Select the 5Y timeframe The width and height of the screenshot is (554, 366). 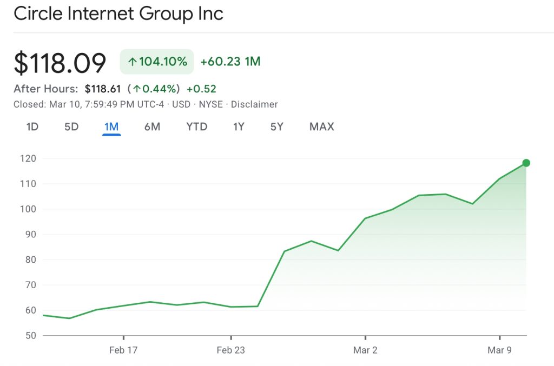[276, 127]
